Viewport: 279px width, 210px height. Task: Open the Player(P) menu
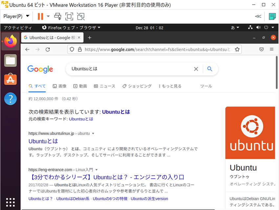tap(16, 16)
